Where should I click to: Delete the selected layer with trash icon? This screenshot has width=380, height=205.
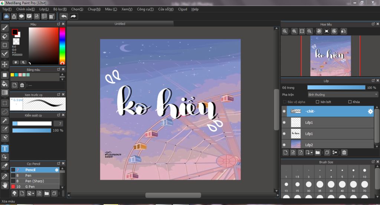point(344,152)
